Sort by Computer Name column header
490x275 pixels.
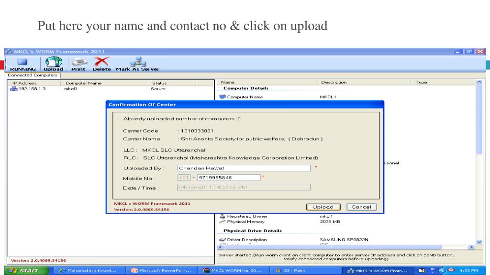coord(104,83)
